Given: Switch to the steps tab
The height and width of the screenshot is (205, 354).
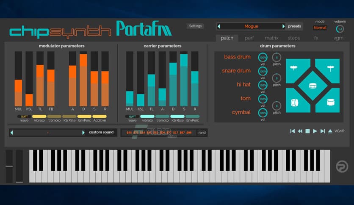Looking at the screenshot, I should click(x=294, y=38).
